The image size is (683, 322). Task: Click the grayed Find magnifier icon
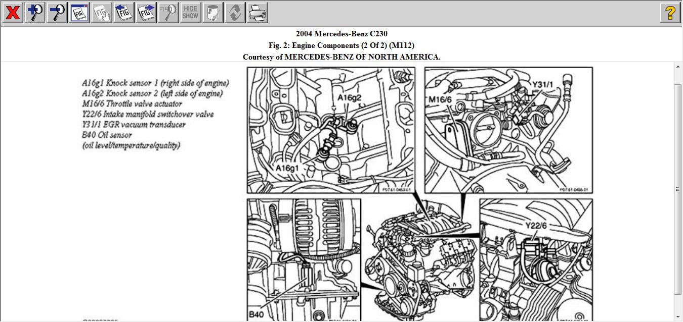coord(168,13)
